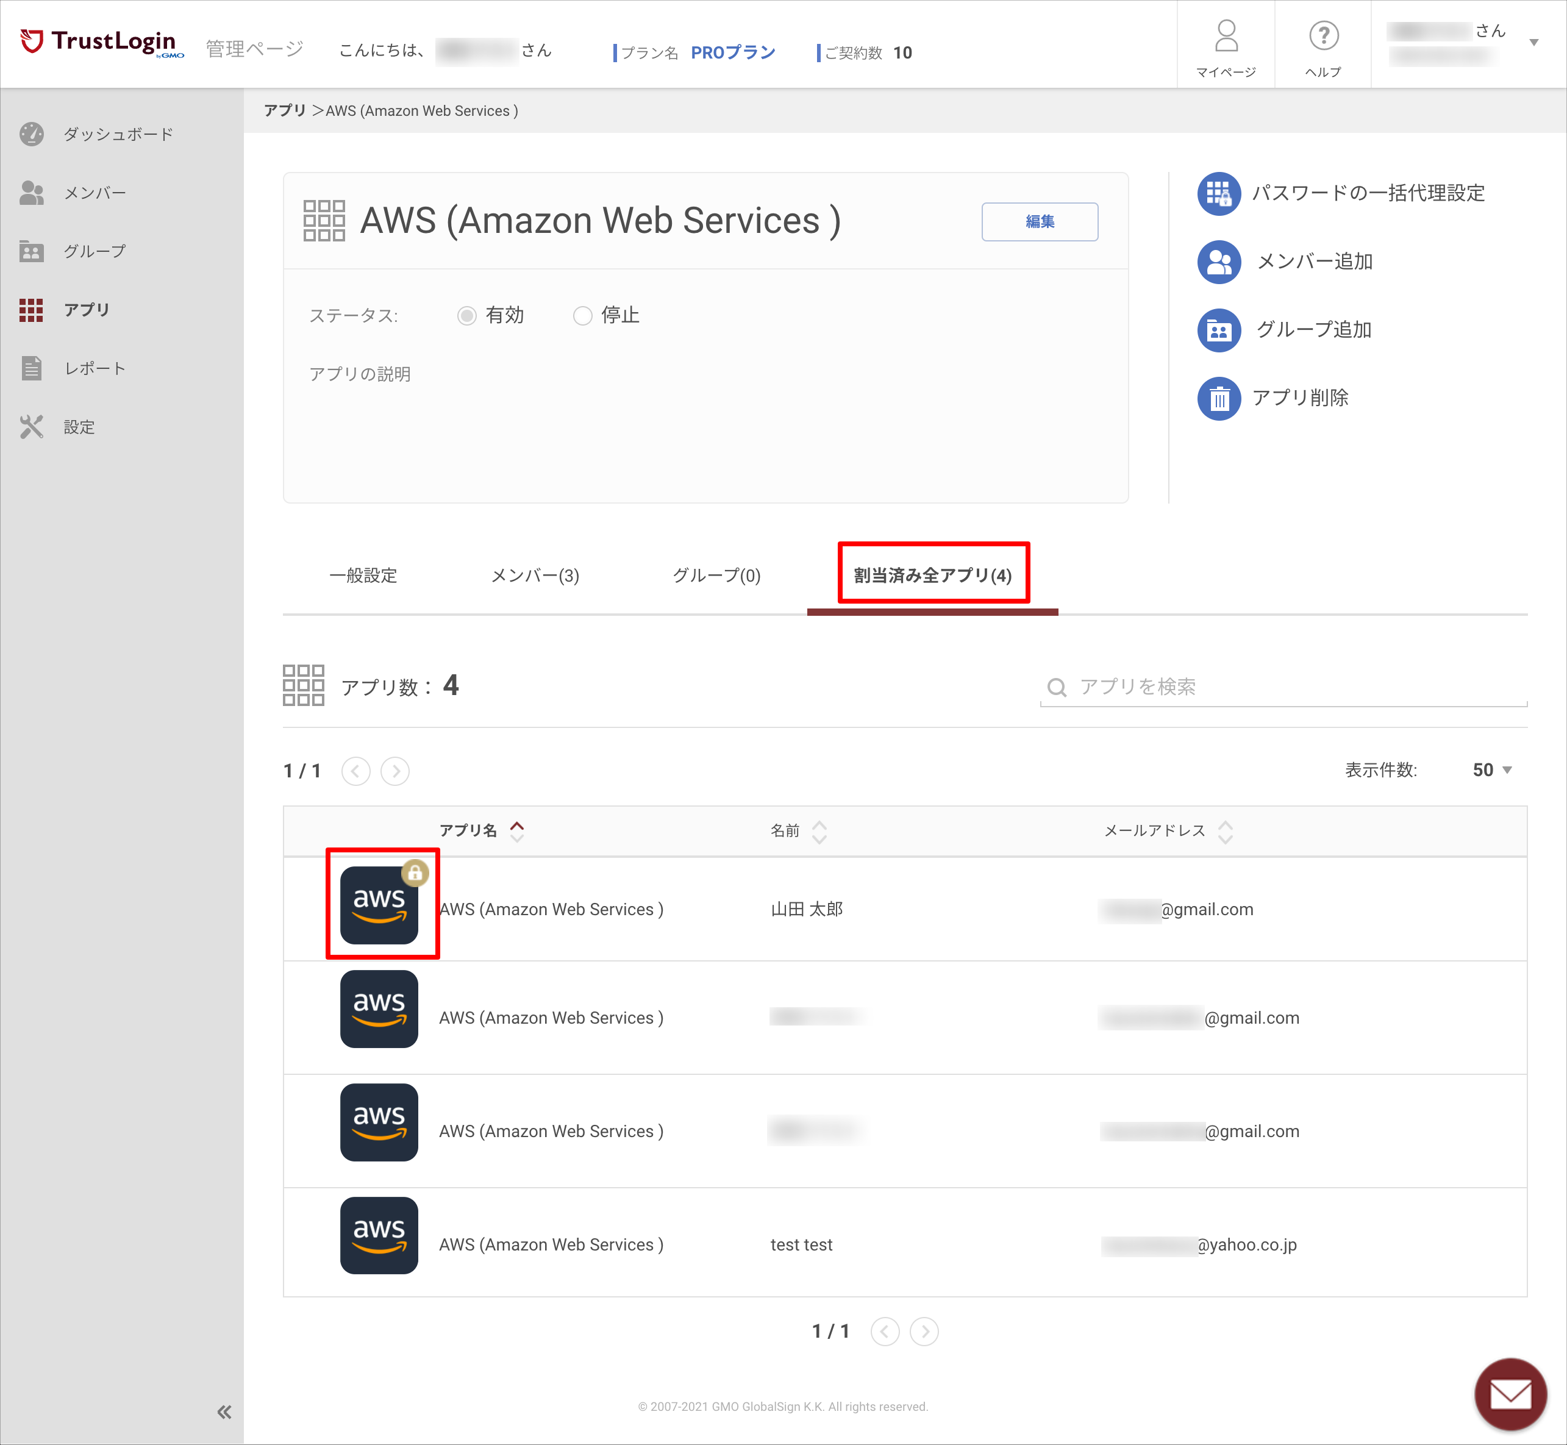
Task: Go to next page at bottom pagination
Action: 924,1331
